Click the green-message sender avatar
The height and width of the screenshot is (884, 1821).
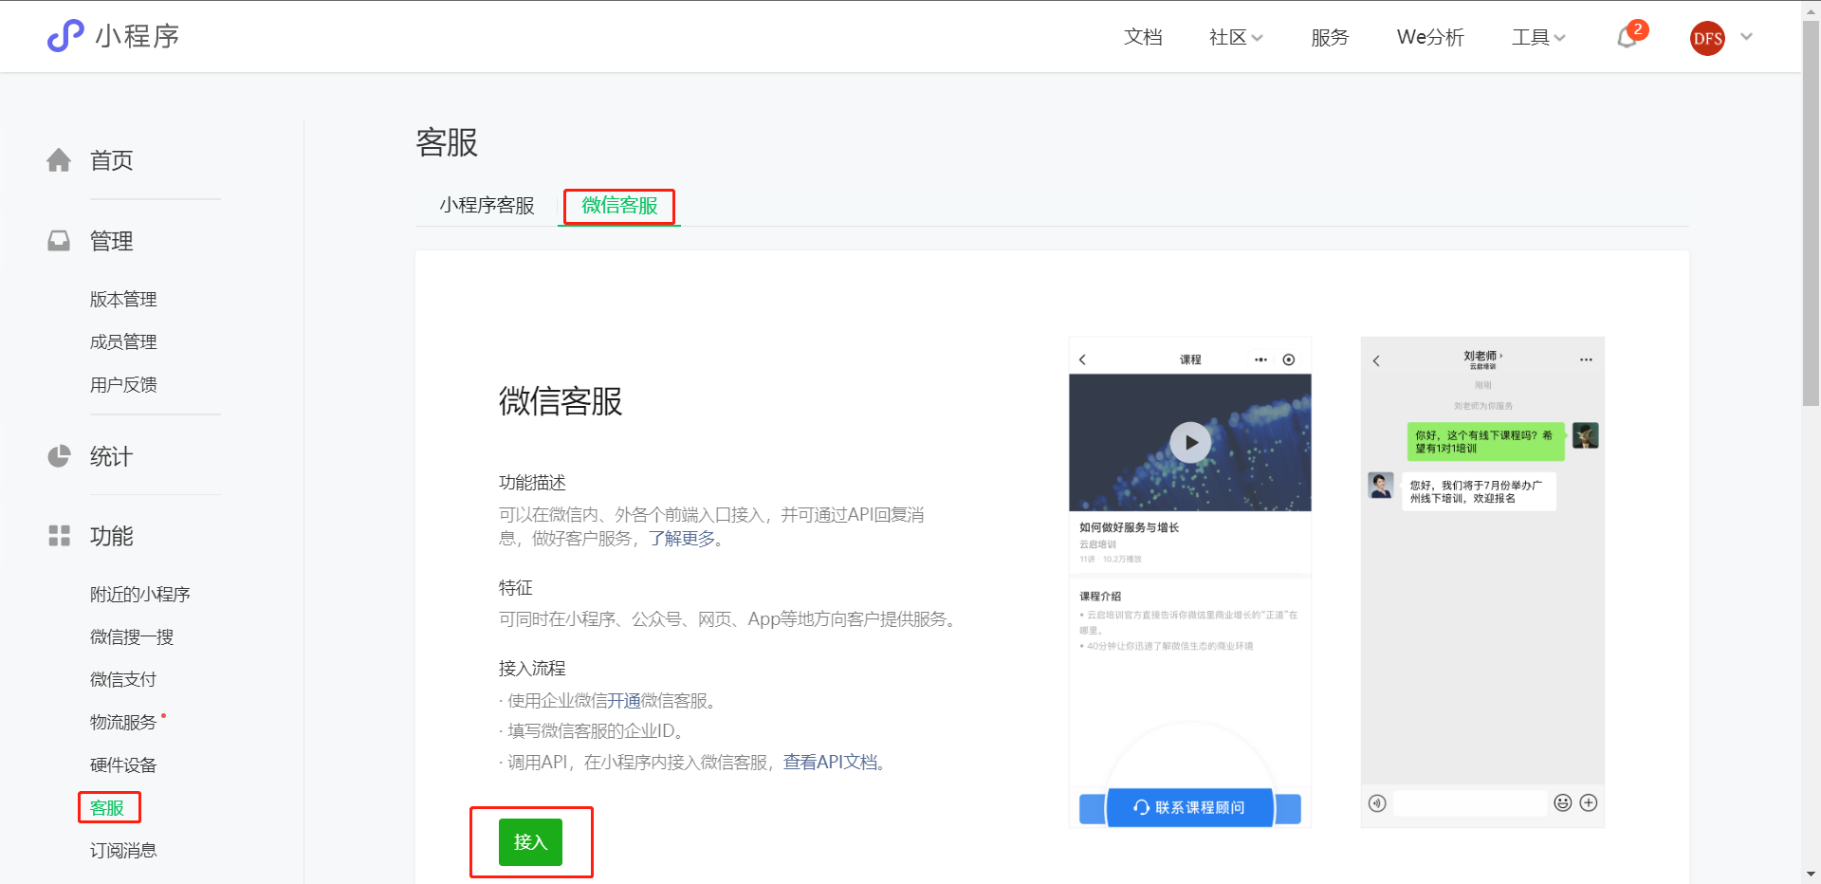pos(1586,435)
